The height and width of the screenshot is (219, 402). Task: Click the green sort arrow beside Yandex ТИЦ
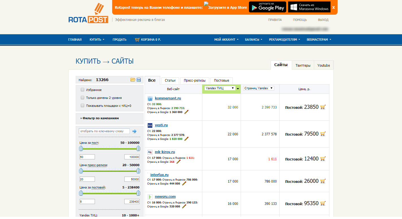click(x=238, y=89)
